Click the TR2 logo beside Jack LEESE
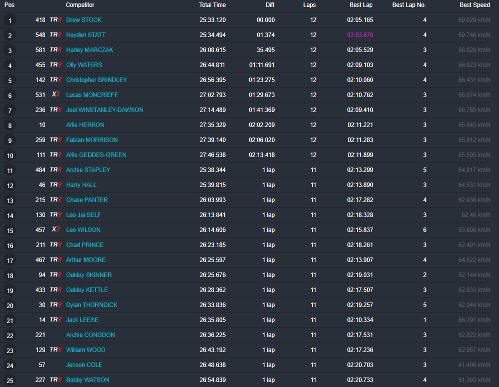 (56, 320)
